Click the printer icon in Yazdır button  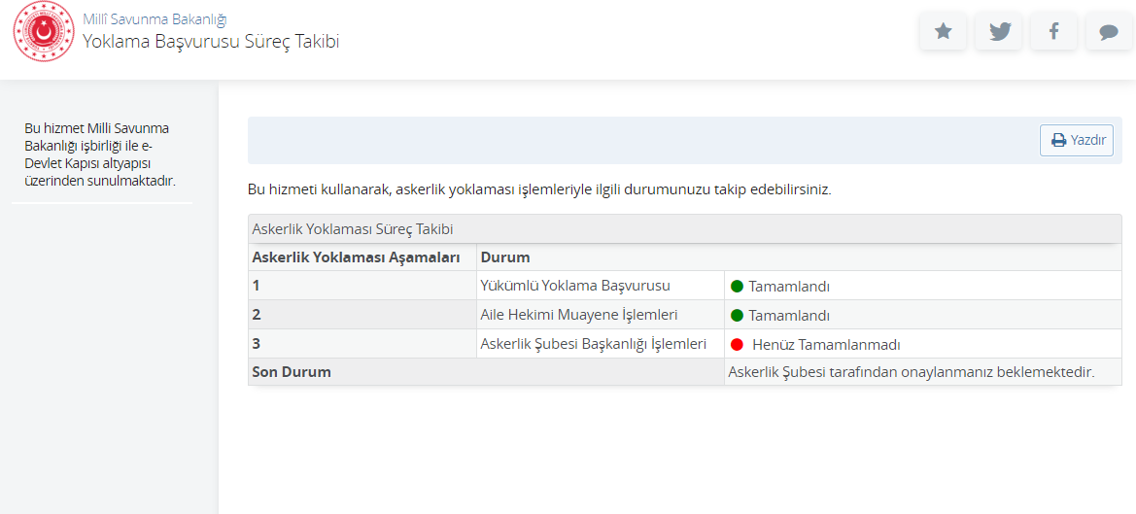pyautogui.click(x=1058, y=141)
